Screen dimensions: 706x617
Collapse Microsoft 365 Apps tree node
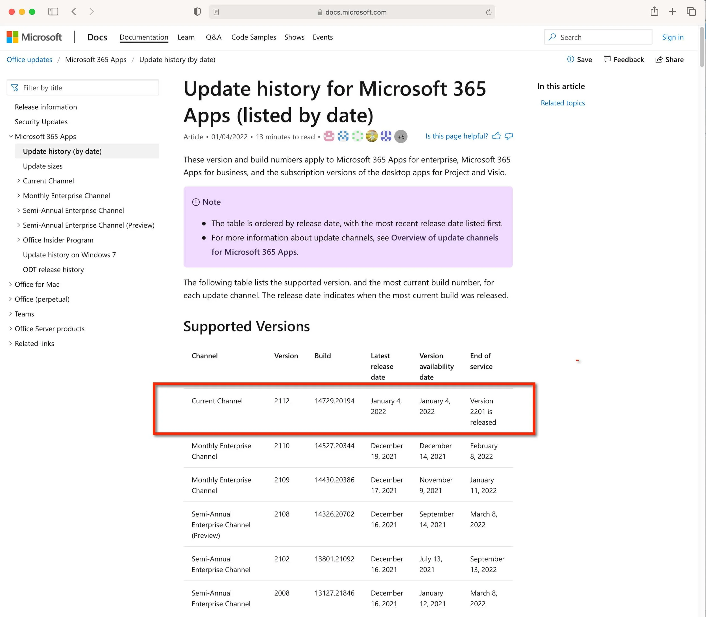tap(11, 136)
